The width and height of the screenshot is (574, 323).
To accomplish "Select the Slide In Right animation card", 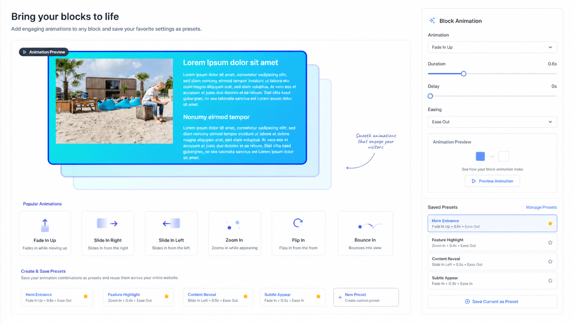I will [108, 233].
